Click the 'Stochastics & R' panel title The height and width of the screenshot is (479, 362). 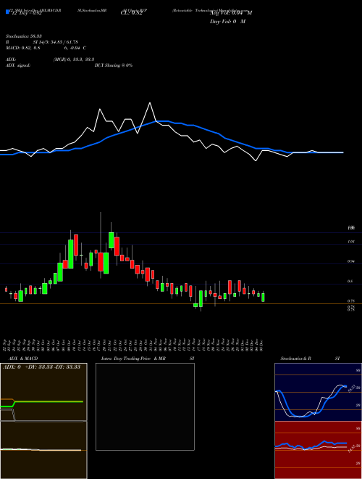click(295, 359)
